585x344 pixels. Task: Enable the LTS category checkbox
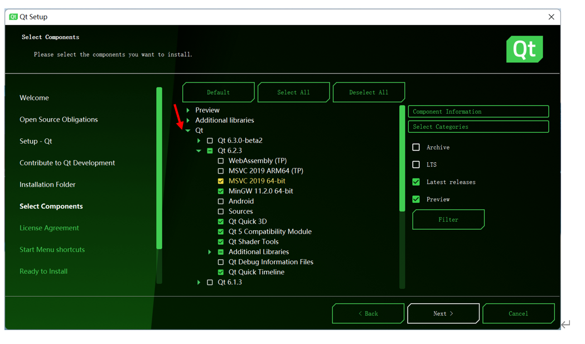[x=416, y=164]
